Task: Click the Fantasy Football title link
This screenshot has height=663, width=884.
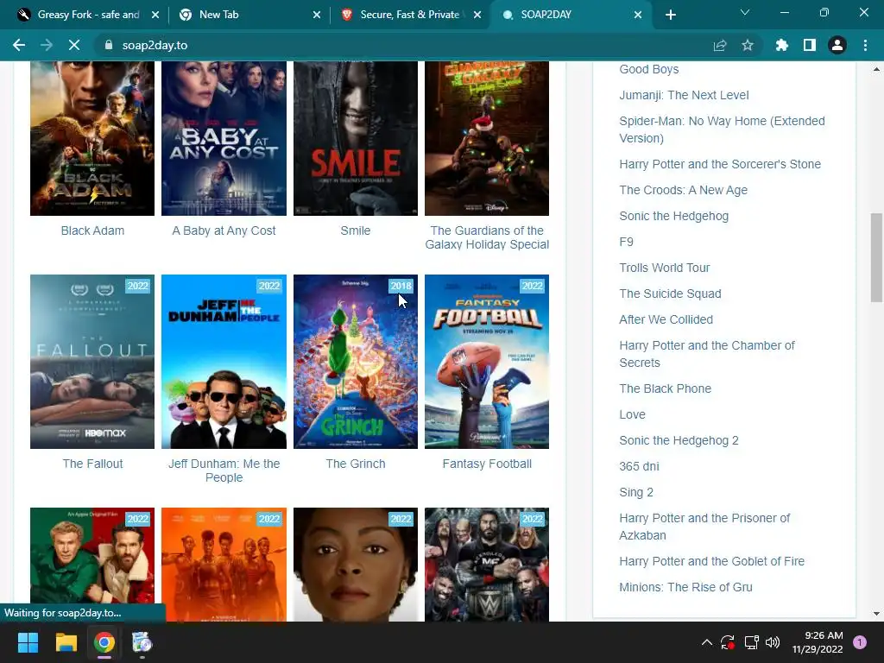Action: coord(487,464)
